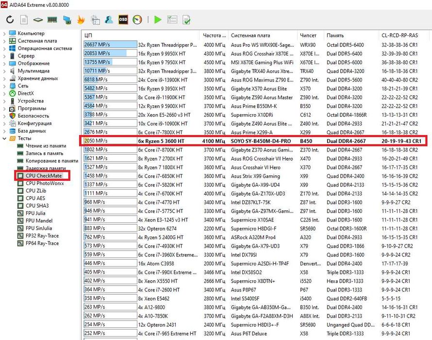Sort by the Чипсет column header

tap(311, 35)
